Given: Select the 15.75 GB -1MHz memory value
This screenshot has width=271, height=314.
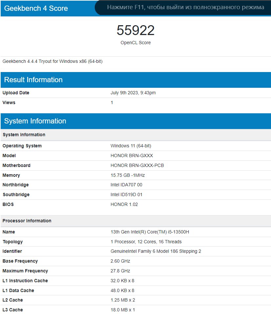Looking at the screenshot, I should pos(128,175).
